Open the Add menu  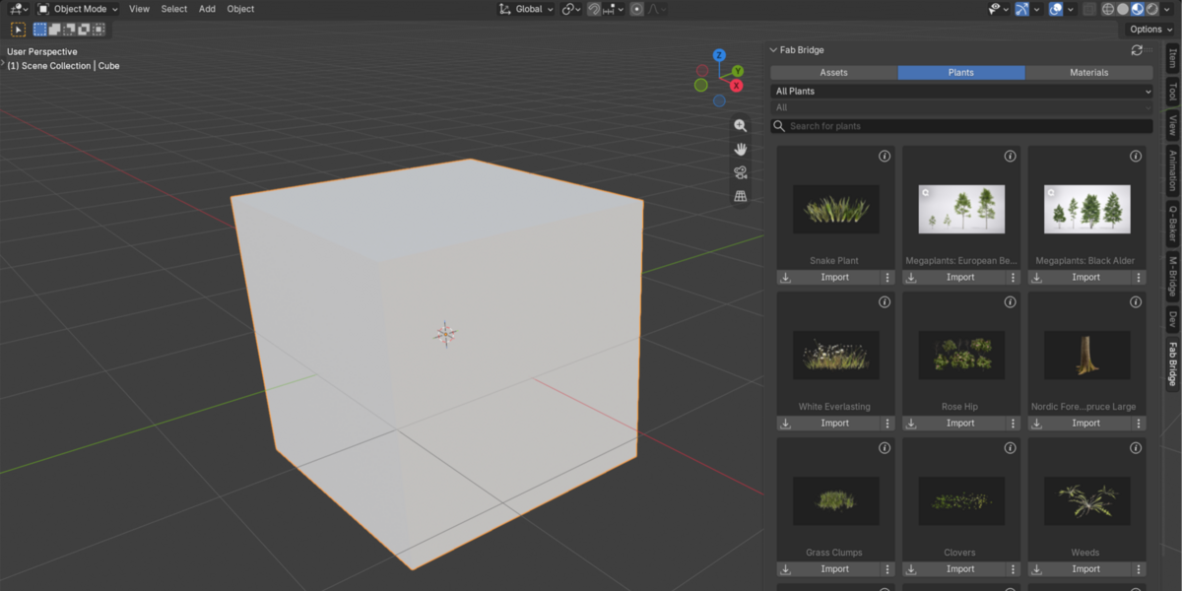[207, 9]
